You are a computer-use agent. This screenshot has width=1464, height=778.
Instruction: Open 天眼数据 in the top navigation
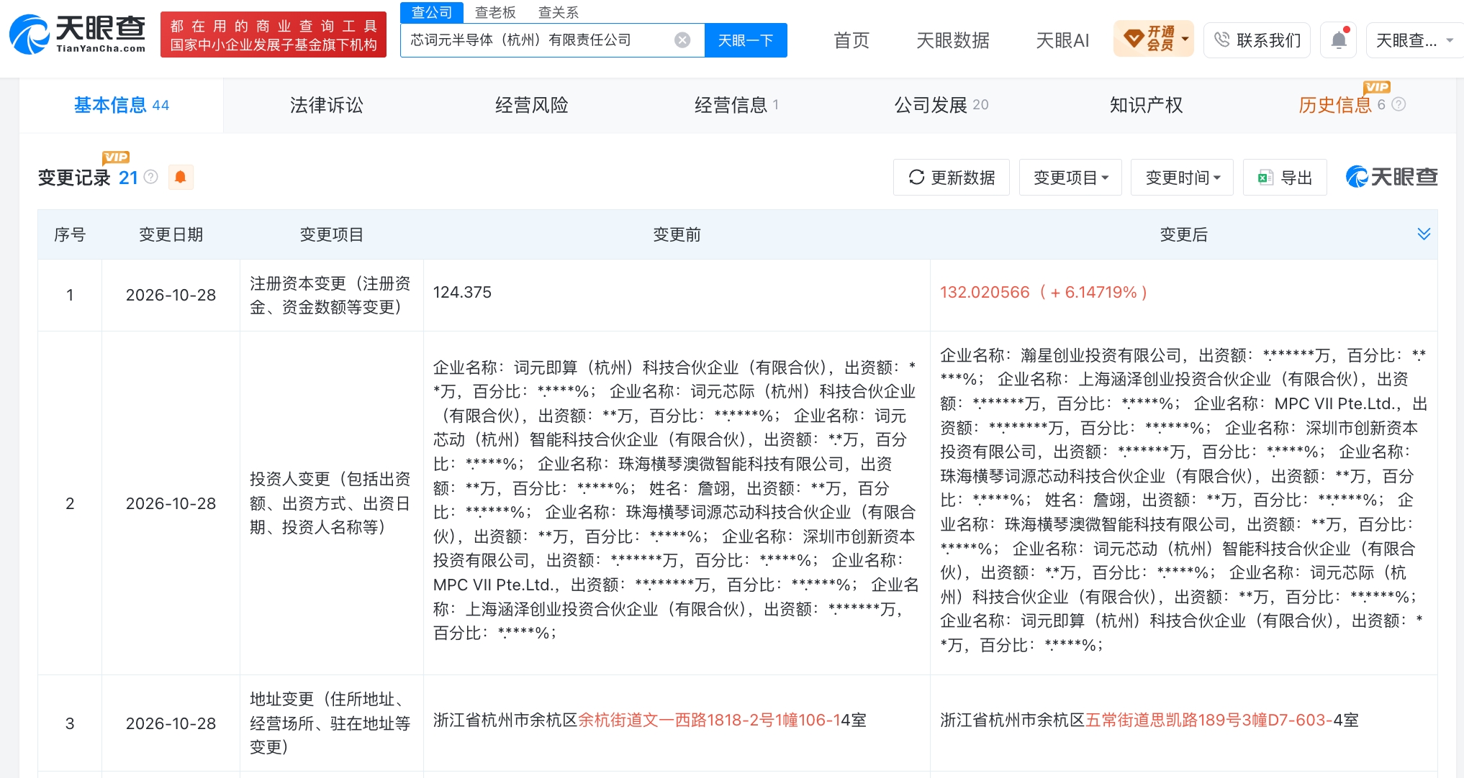click(x=952, y=40)
